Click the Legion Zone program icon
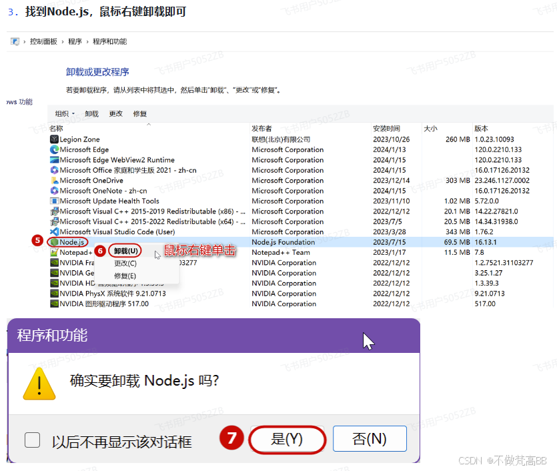The width and height of the screenshot is (557, 471). pyautogui.click(x=54, y=139)
